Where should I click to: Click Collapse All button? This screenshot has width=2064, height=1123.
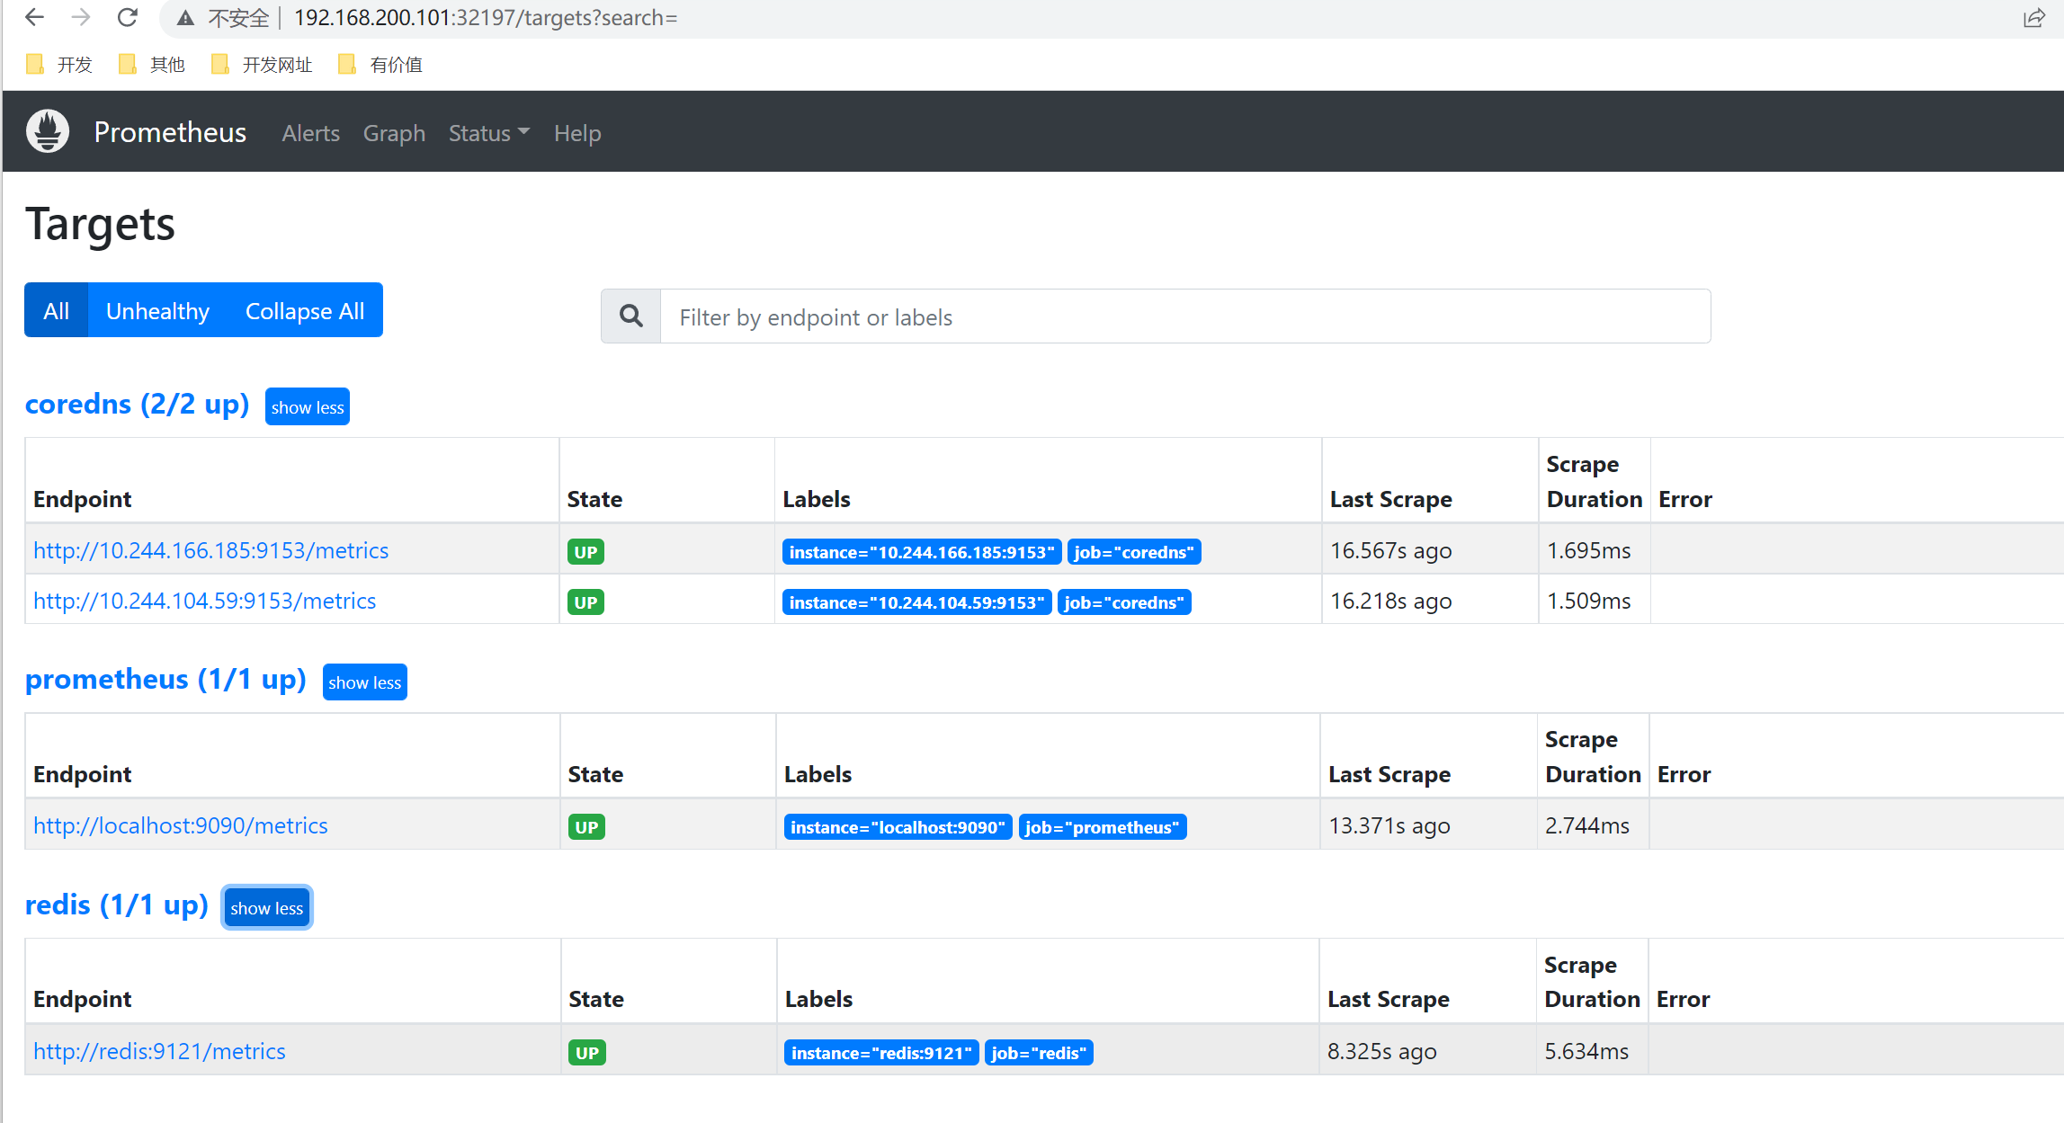[x=305, y=310]
